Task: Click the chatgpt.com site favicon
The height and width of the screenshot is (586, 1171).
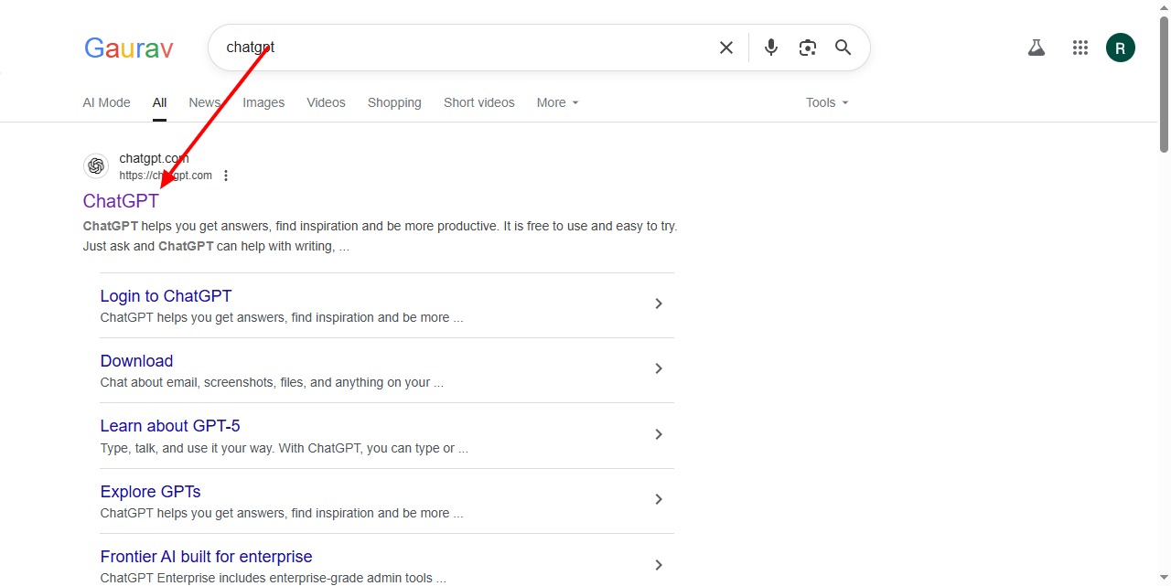Action: point(96,165)
